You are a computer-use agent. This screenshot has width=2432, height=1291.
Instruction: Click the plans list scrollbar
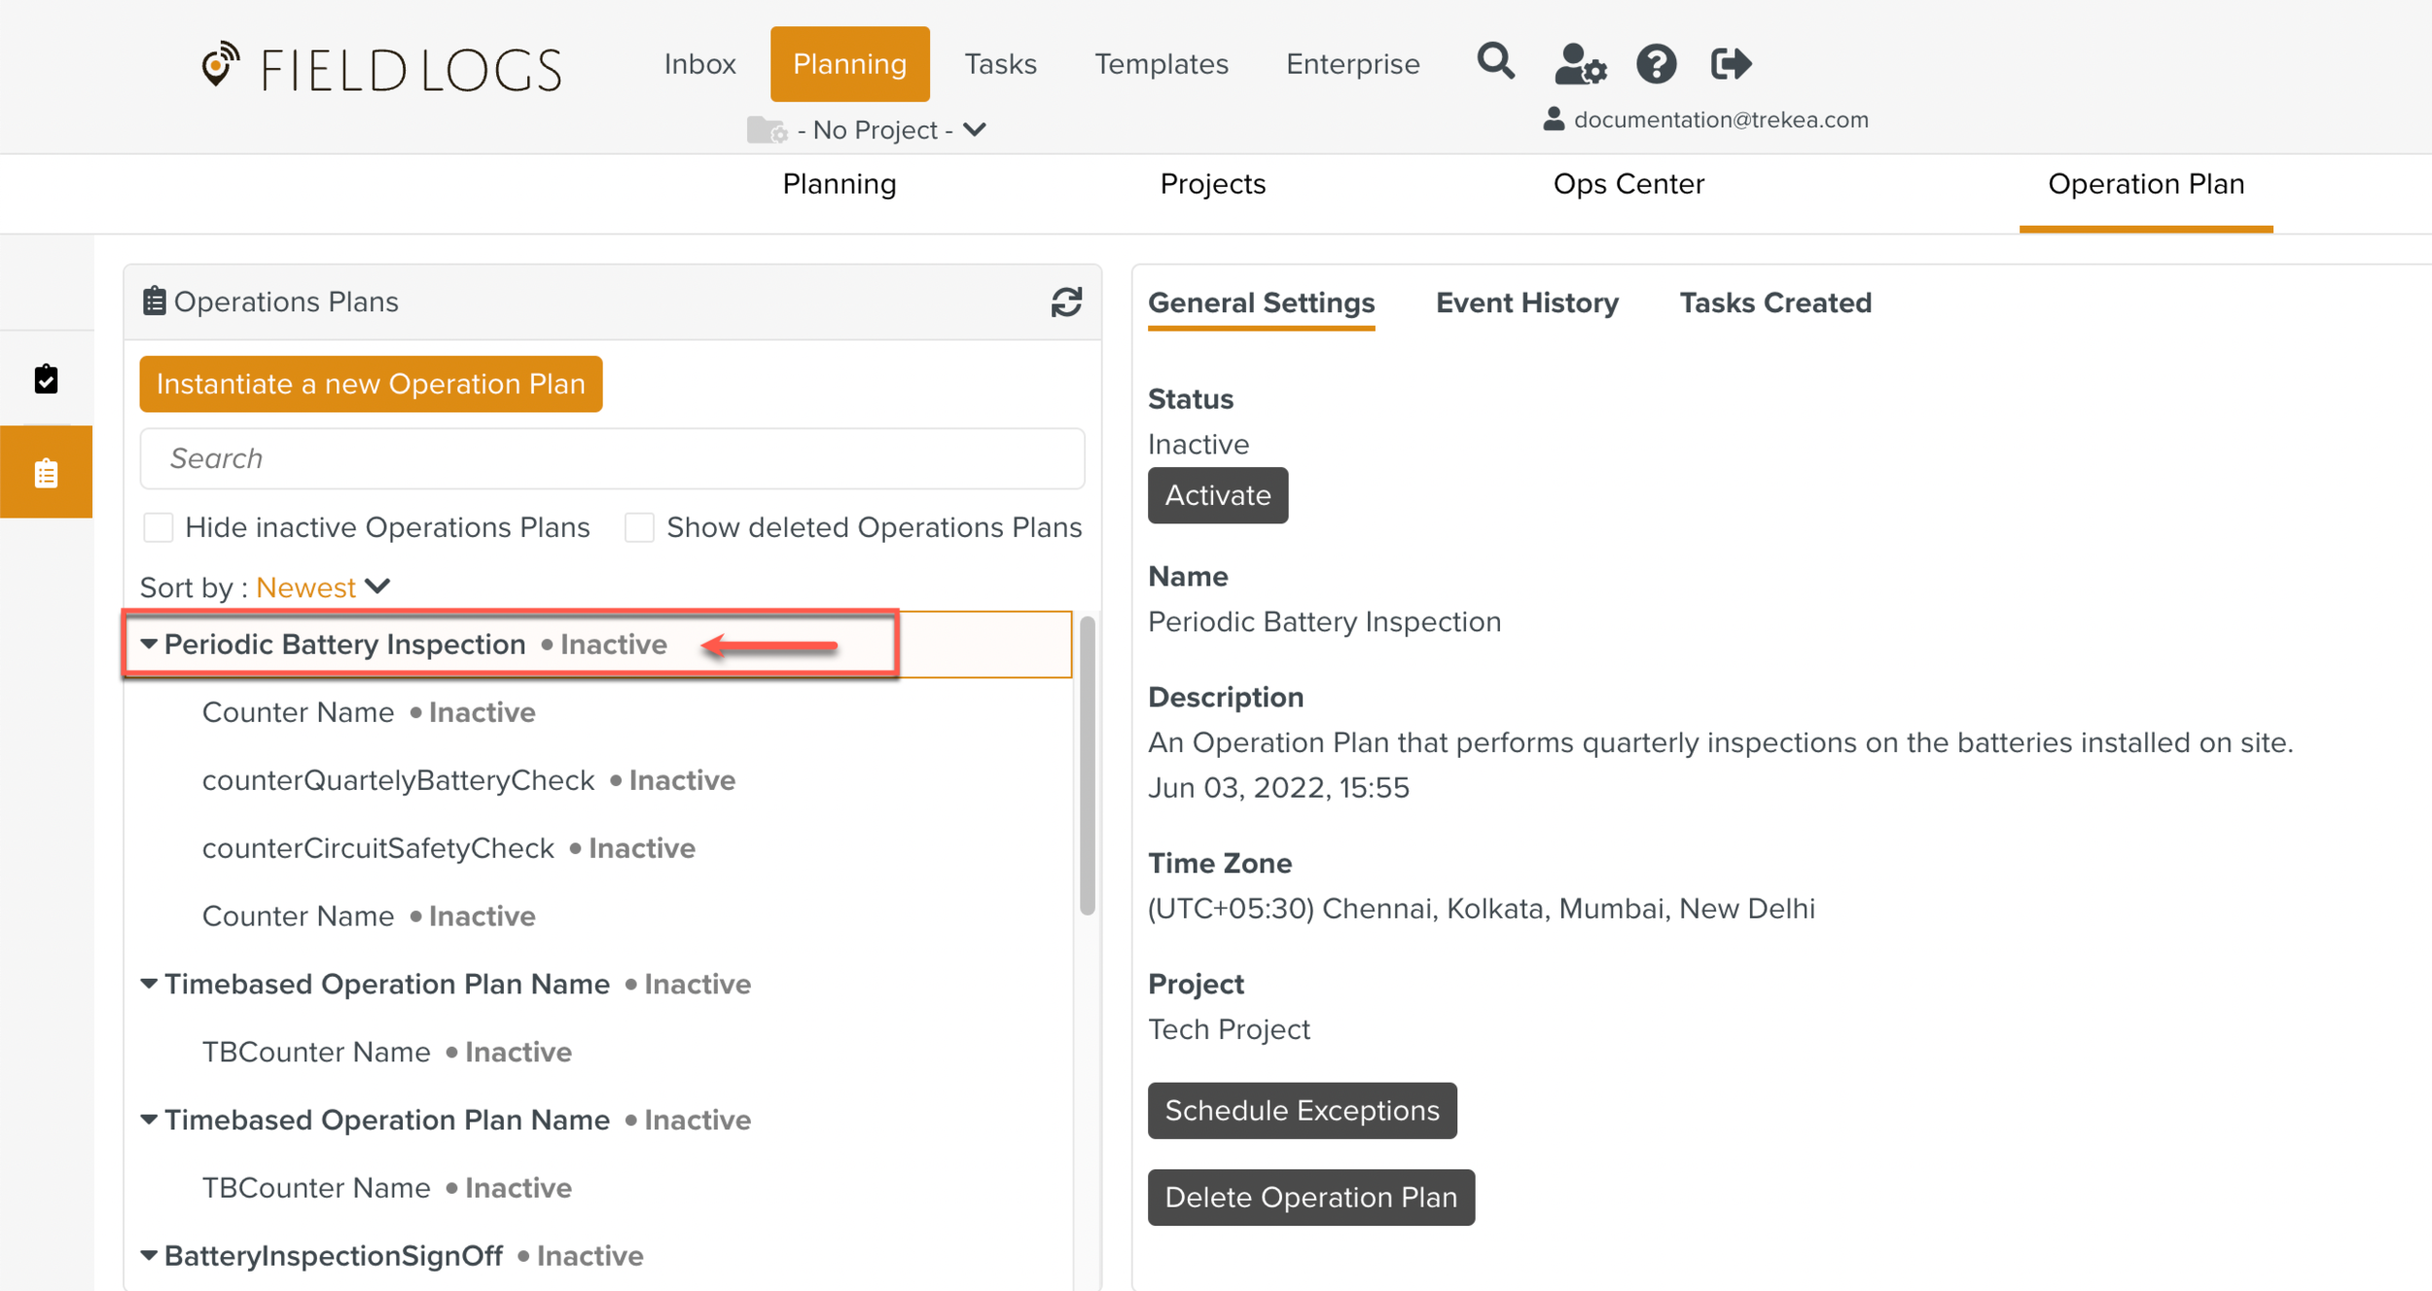1087,765
